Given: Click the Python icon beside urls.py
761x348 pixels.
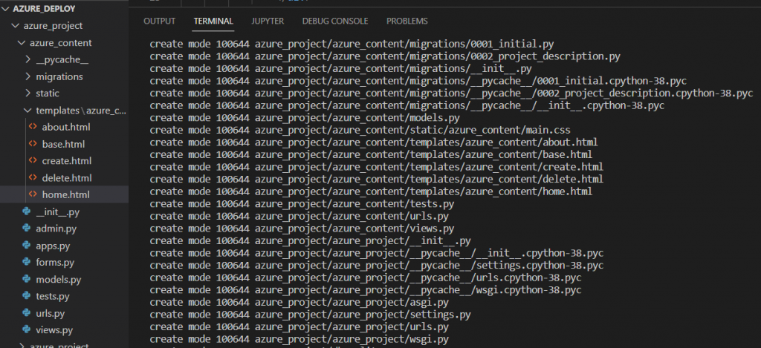Looking at the screenshot, I should point(27,313).
